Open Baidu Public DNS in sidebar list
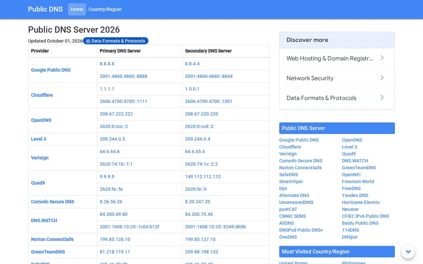Screen dimensions: 423x264 pyautogui.click(x=360, y=223)
